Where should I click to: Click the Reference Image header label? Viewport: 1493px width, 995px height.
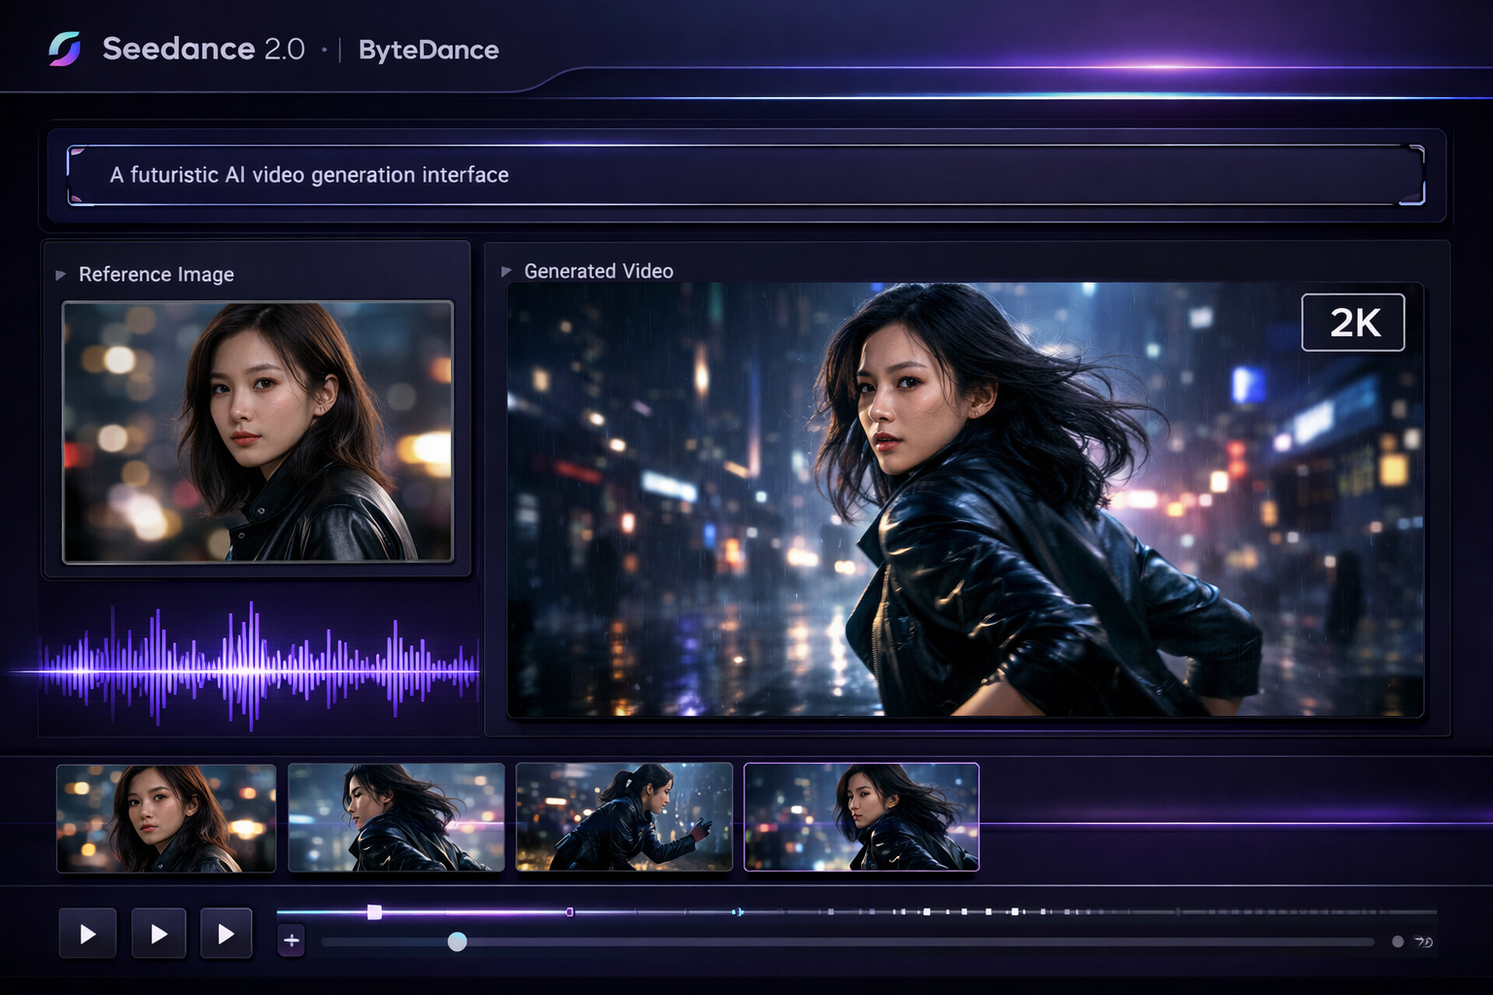tap(156, 275)
